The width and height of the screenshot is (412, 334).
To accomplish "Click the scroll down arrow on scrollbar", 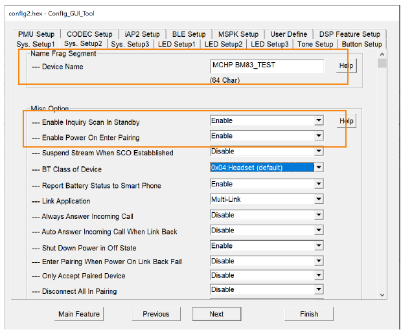I will [382, 294].
